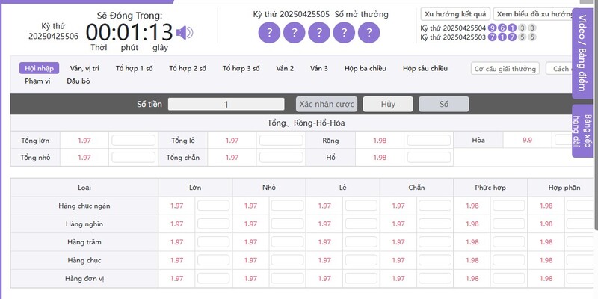Click the first question-mark result ball
This screenshot has width=598, height=299.
[270, 33]
